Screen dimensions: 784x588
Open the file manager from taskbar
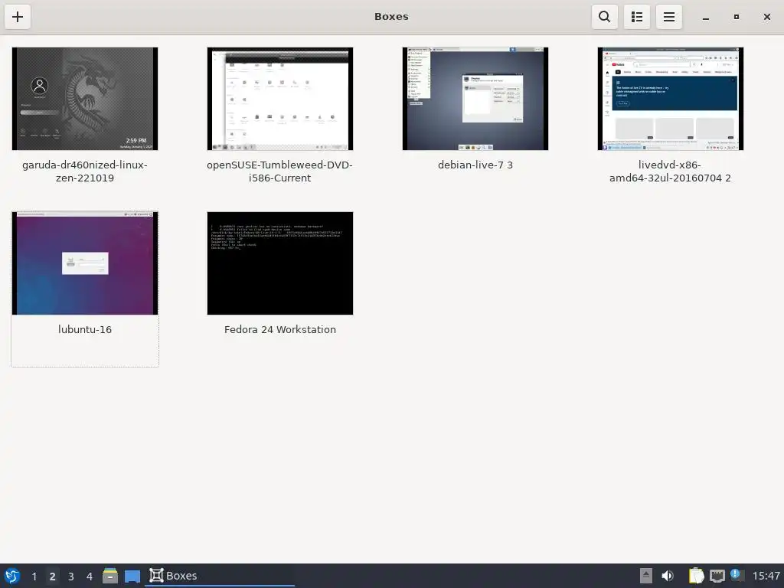110,576
